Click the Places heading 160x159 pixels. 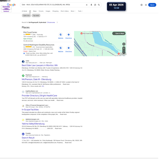click(x=26, y=28)
